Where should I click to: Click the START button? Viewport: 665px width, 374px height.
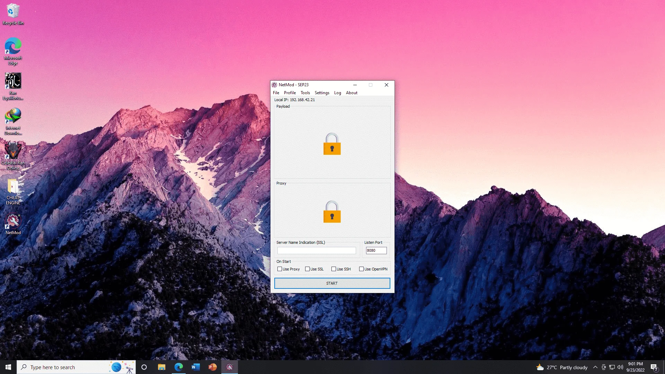(332, 283)
